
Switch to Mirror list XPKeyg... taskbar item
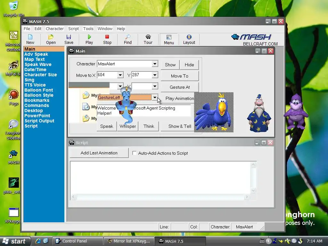[129, 241]
